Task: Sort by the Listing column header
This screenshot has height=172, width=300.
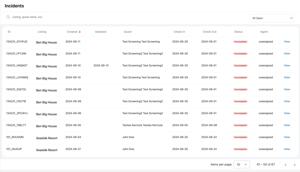Action: tap(42, 32)
